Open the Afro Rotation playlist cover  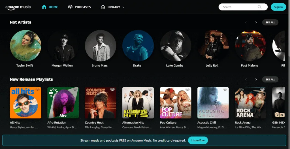pyautogui.click(x=63, y=103)
